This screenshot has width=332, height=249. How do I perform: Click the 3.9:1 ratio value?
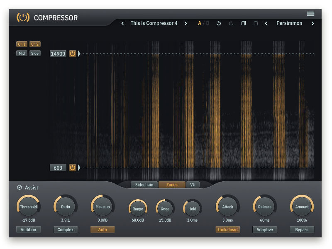pyautogui.click(x=66, y=220)
